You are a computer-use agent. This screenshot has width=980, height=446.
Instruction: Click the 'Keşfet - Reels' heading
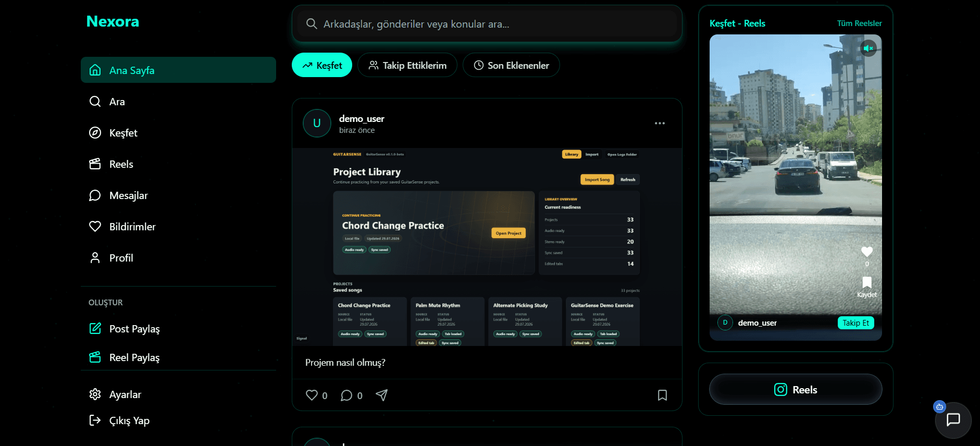pos(737,23)
